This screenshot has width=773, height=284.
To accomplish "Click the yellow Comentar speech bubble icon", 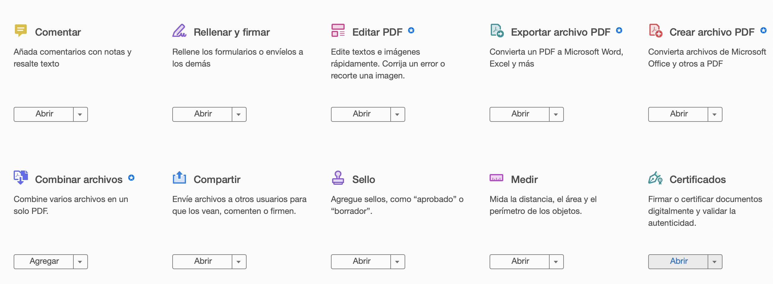I will 21,31.
